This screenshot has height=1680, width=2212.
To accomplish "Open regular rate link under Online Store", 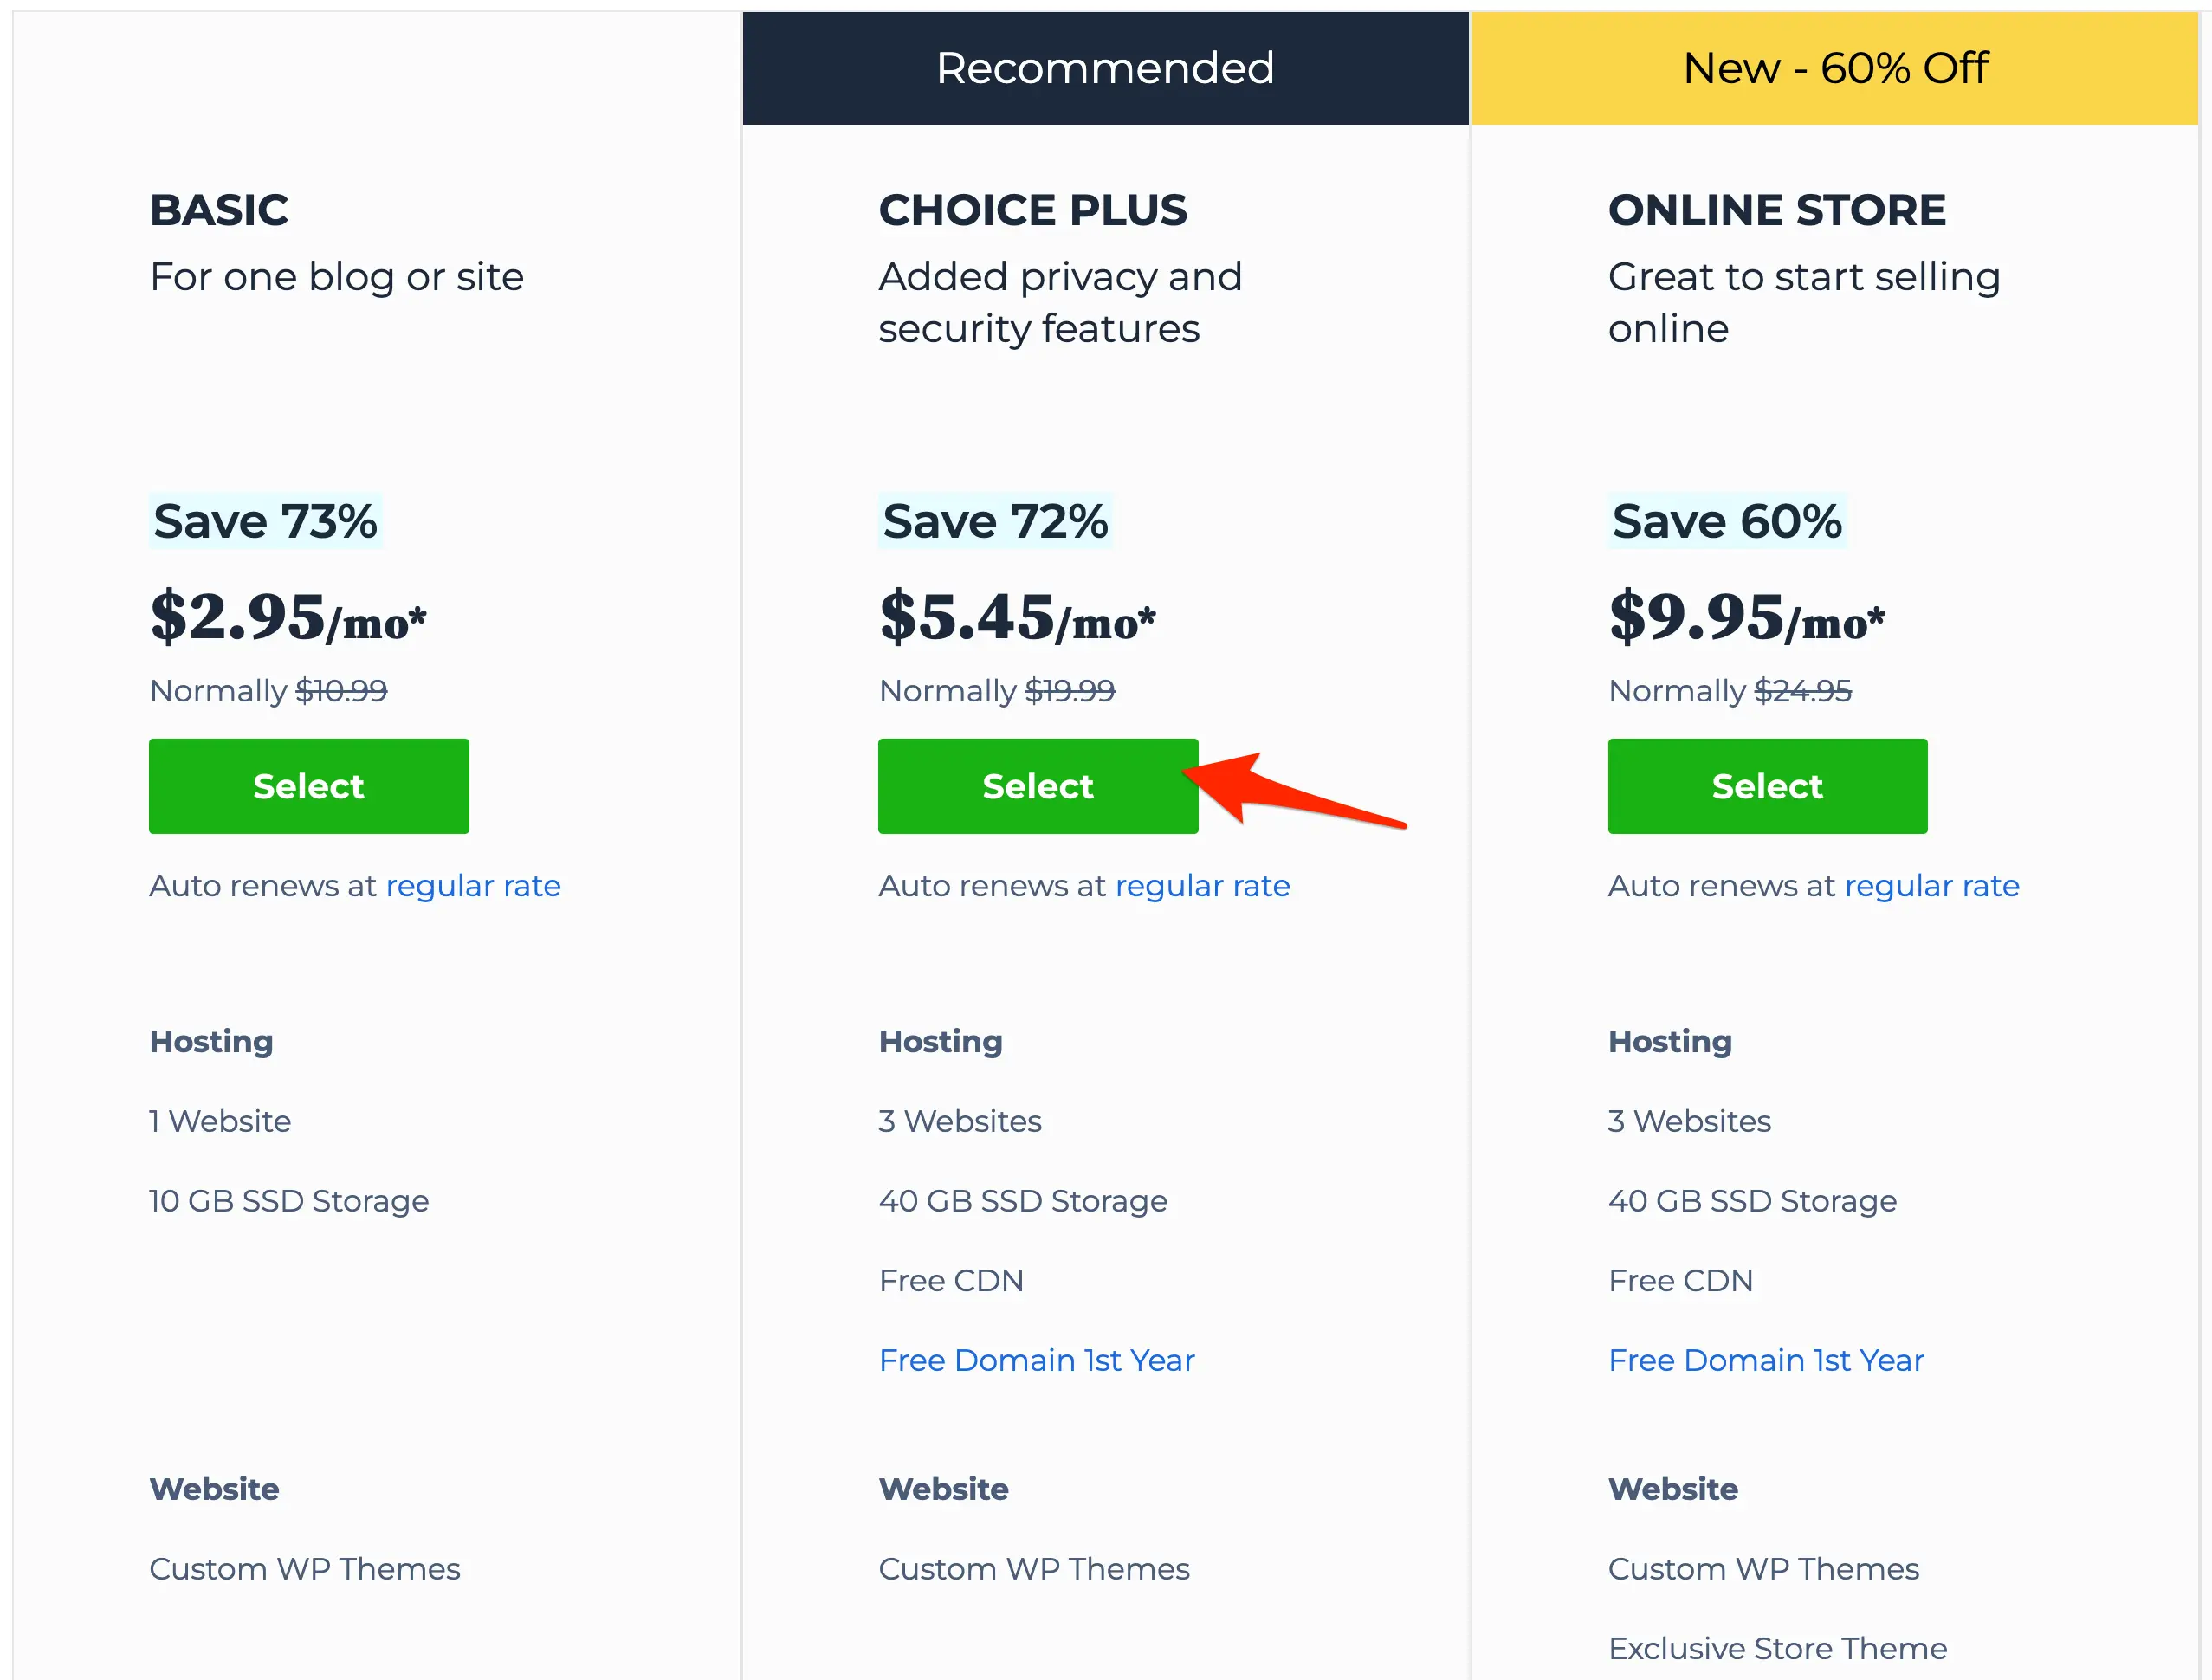I will [x=1931, y=886].
